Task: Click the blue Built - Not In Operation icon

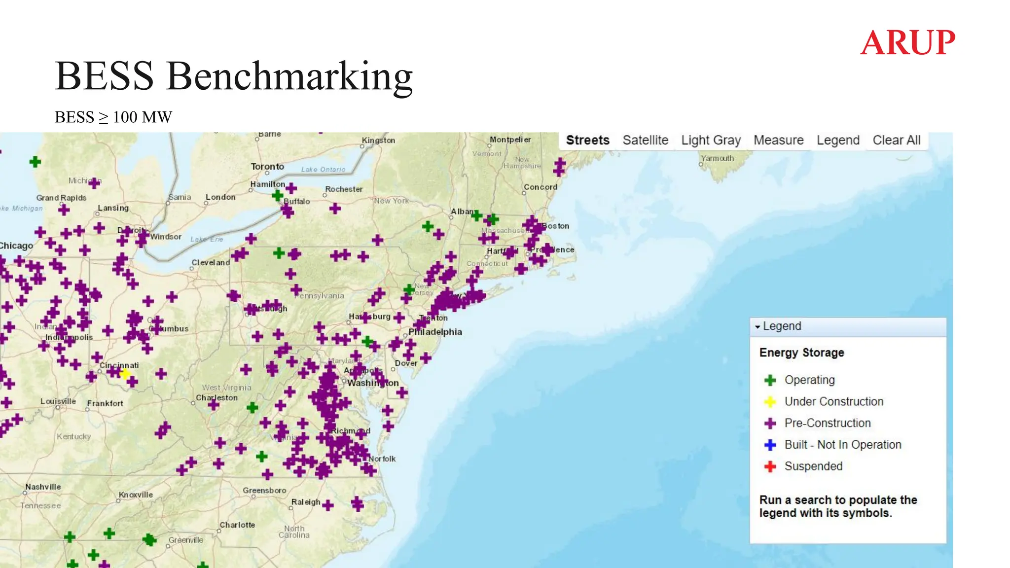Action: click(x=770, y=445)
